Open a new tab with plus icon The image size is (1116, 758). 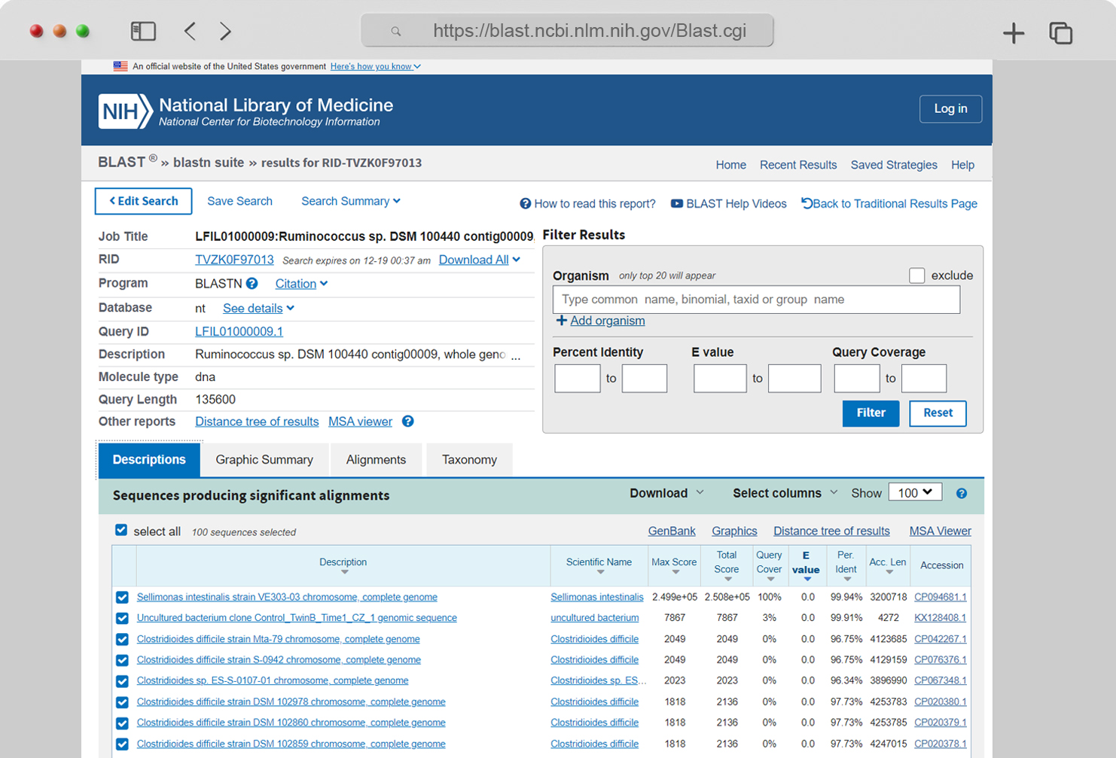[1014, 32]
